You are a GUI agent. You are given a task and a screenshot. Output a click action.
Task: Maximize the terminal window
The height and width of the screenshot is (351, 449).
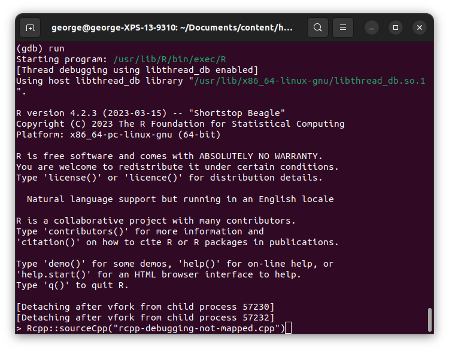(396, 28)
